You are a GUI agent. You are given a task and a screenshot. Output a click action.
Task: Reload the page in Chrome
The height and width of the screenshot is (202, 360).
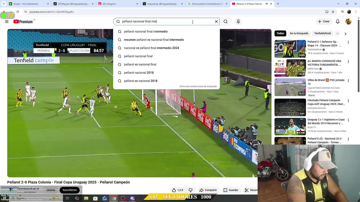point(17,12)
